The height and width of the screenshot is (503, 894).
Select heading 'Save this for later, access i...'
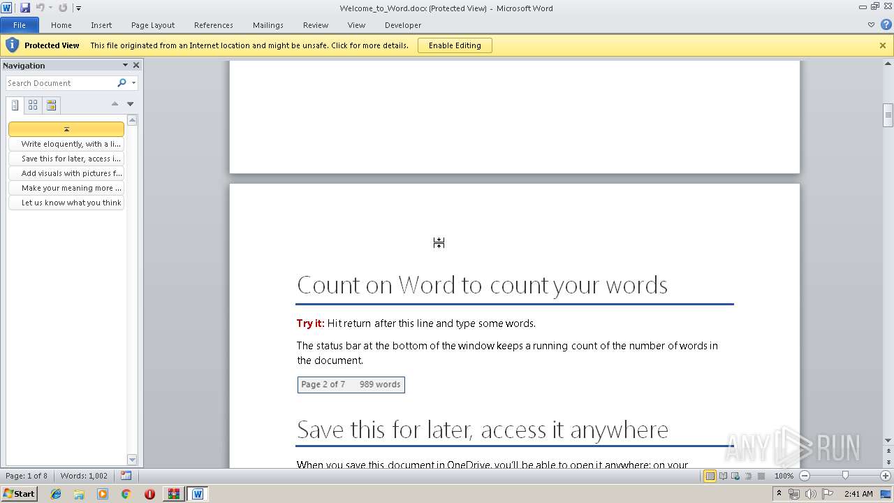[66, 159]
